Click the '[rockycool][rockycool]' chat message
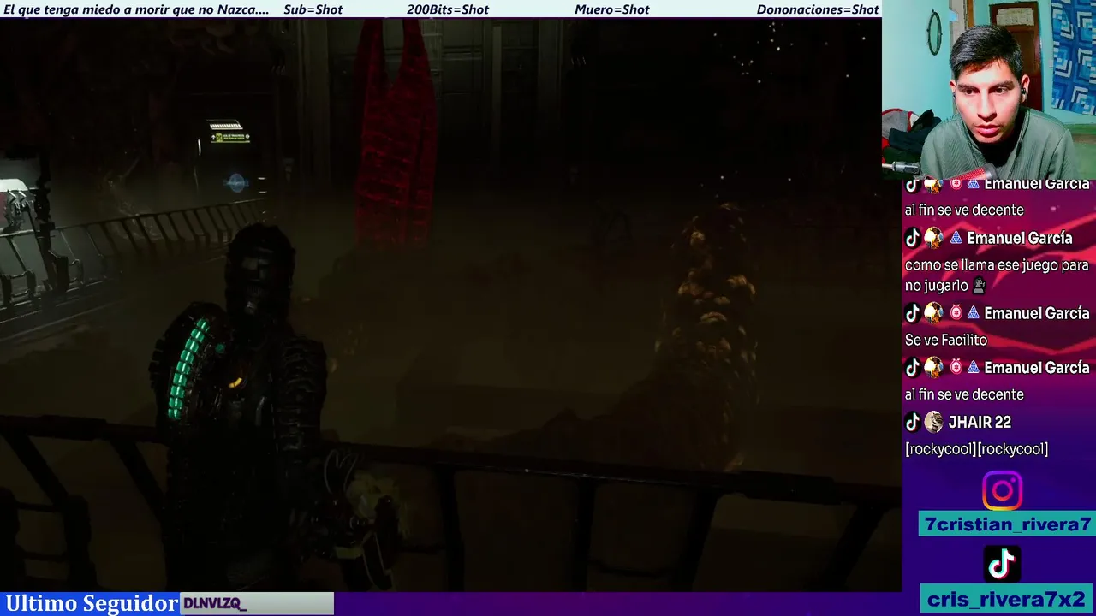This screenshot has width=1096, height=616. pos(976,449)
